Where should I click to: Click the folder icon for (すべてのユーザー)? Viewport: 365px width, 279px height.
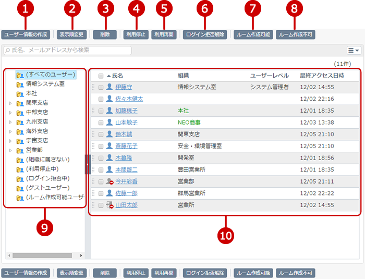click(x=20, y=75)
